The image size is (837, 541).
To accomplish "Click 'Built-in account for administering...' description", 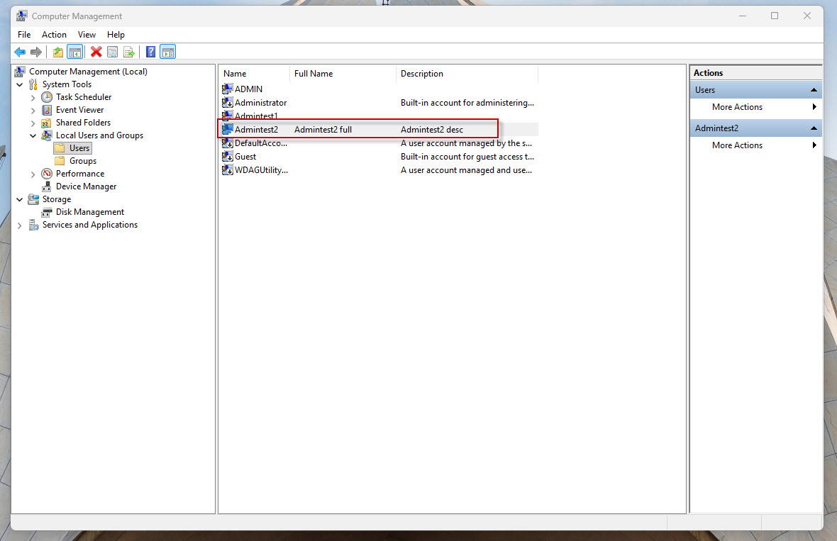I will click(467, 102).
